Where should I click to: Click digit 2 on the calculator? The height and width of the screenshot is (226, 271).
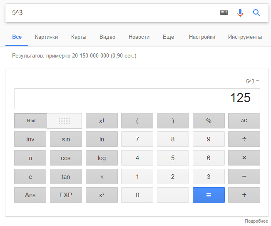[x=173, y=176]
